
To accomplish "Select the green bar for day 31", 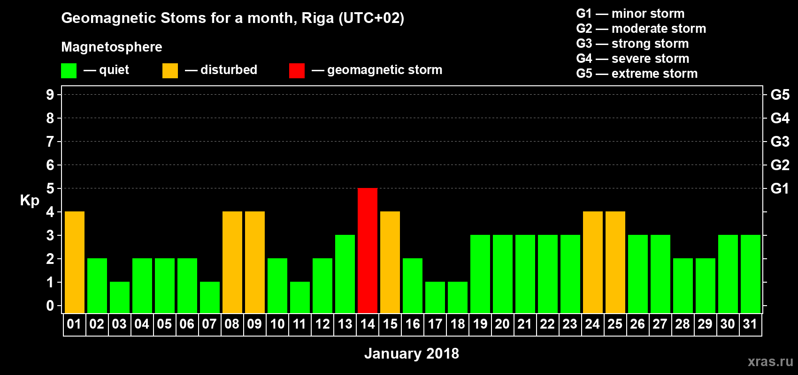I will 751,274.
